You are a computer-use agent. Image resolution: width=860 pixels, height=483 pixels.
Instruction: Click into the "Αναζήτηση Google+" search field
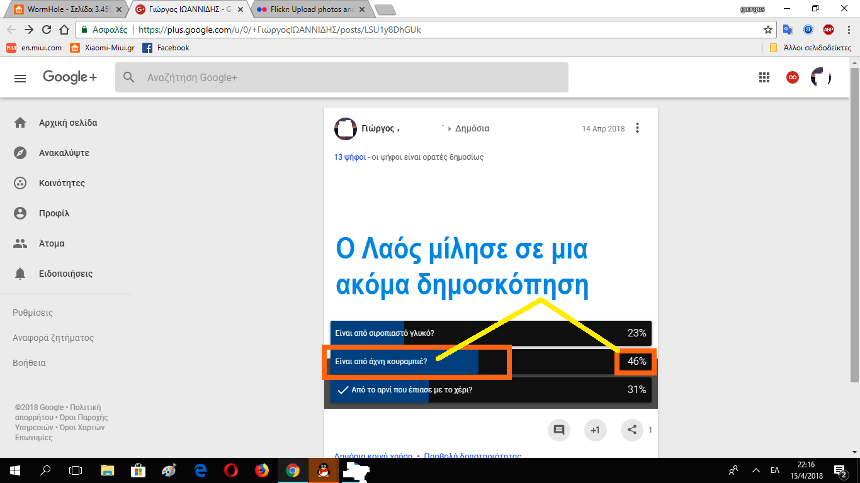(x=353, y=77)
